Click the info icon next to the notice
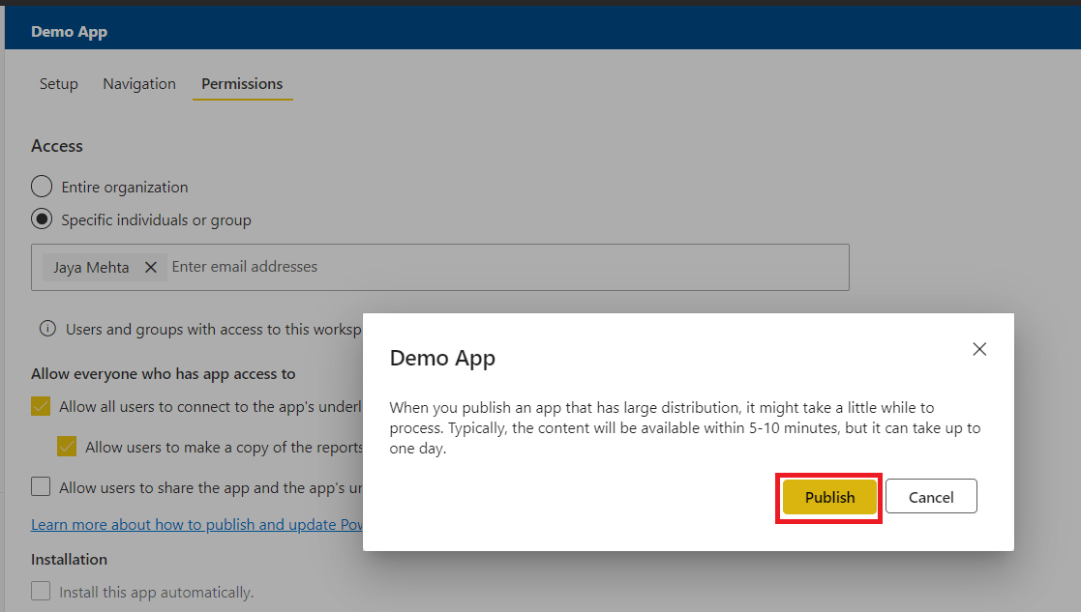 (x=47, y=329)
